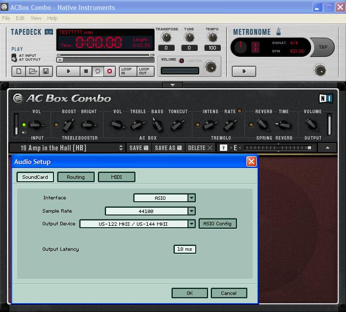Hit the tapedeck record button

pos(109,72)
